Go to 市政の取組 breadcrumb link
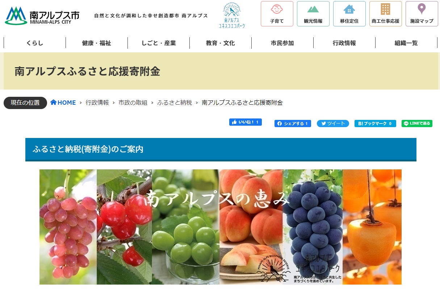The height and width of the screenshot is (290, 440). tap(133, 103)
